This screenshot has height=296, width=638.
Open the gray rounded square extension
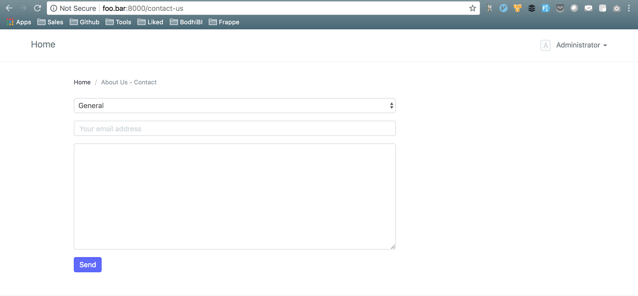[602, 8]
